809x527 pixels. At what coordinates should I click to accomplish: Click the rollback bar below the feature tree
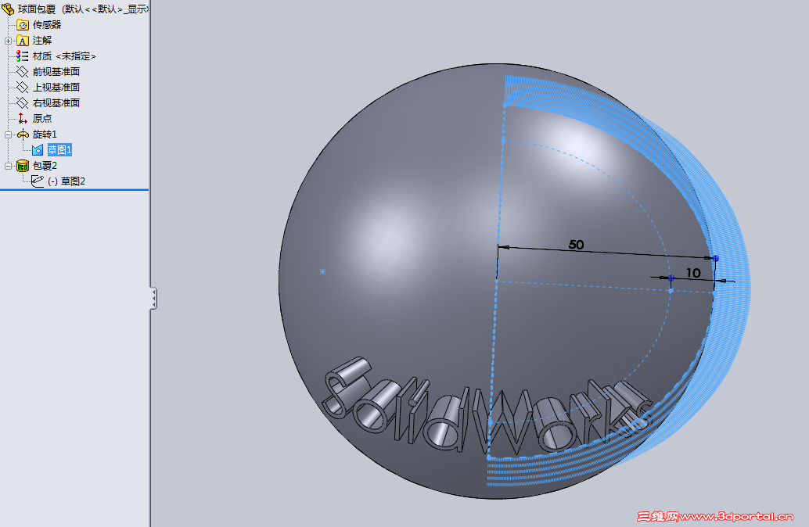(74, 190)
